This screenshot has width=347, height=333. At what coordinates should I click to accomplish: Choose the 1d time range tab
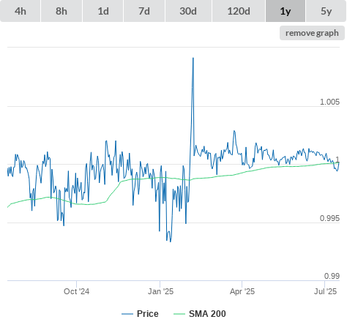pyautogui.click(x=103, y=11)
